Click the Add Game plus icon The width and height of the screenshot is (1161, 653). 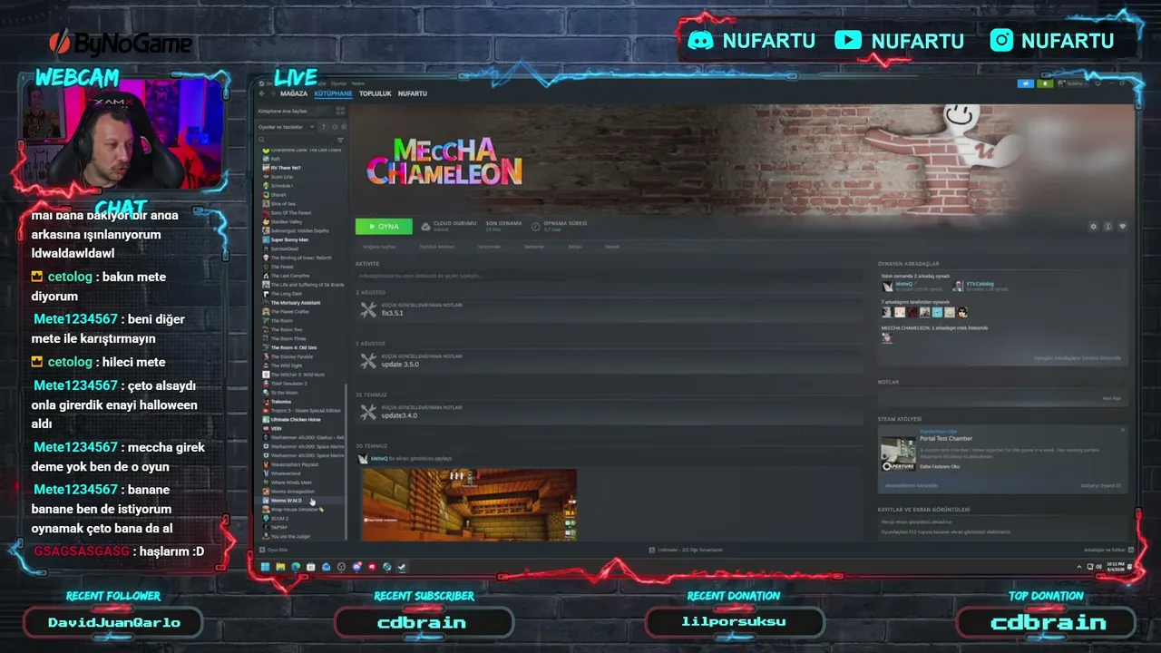tap(264, 550)
